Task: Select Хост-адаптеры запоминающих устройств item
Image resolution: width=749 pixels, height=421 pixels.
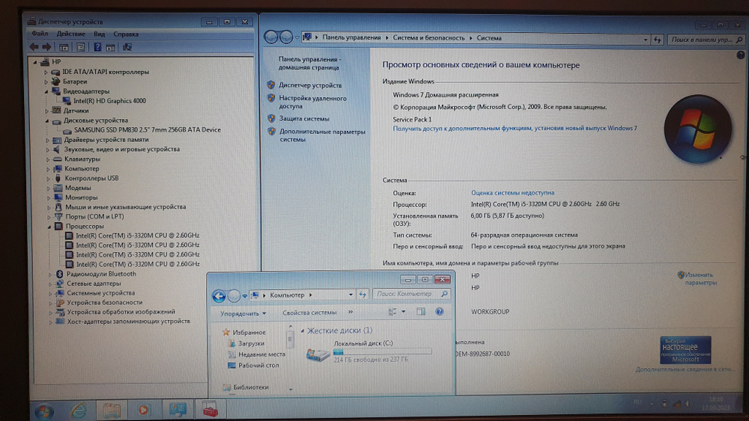Action: (129, 322)
